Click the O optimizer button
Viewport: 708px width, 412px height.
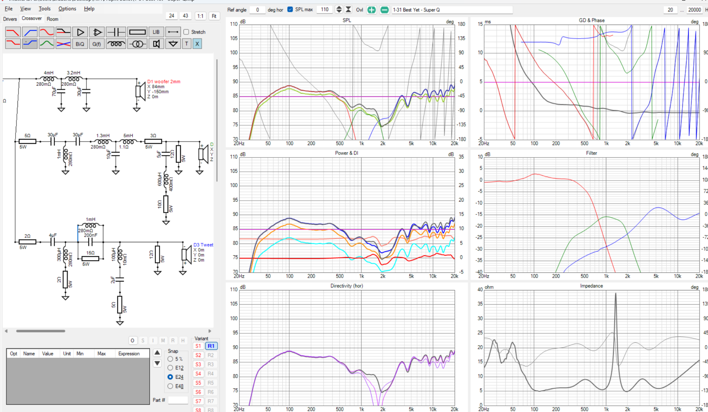tap(132, 340)
